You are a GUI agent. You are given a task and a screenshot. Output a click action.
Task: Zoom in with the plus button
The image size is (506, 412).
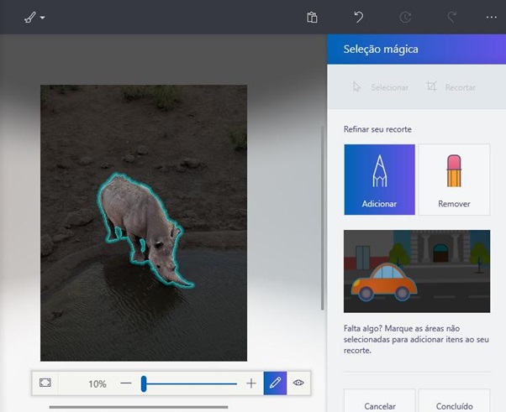(x=251, y=383)
